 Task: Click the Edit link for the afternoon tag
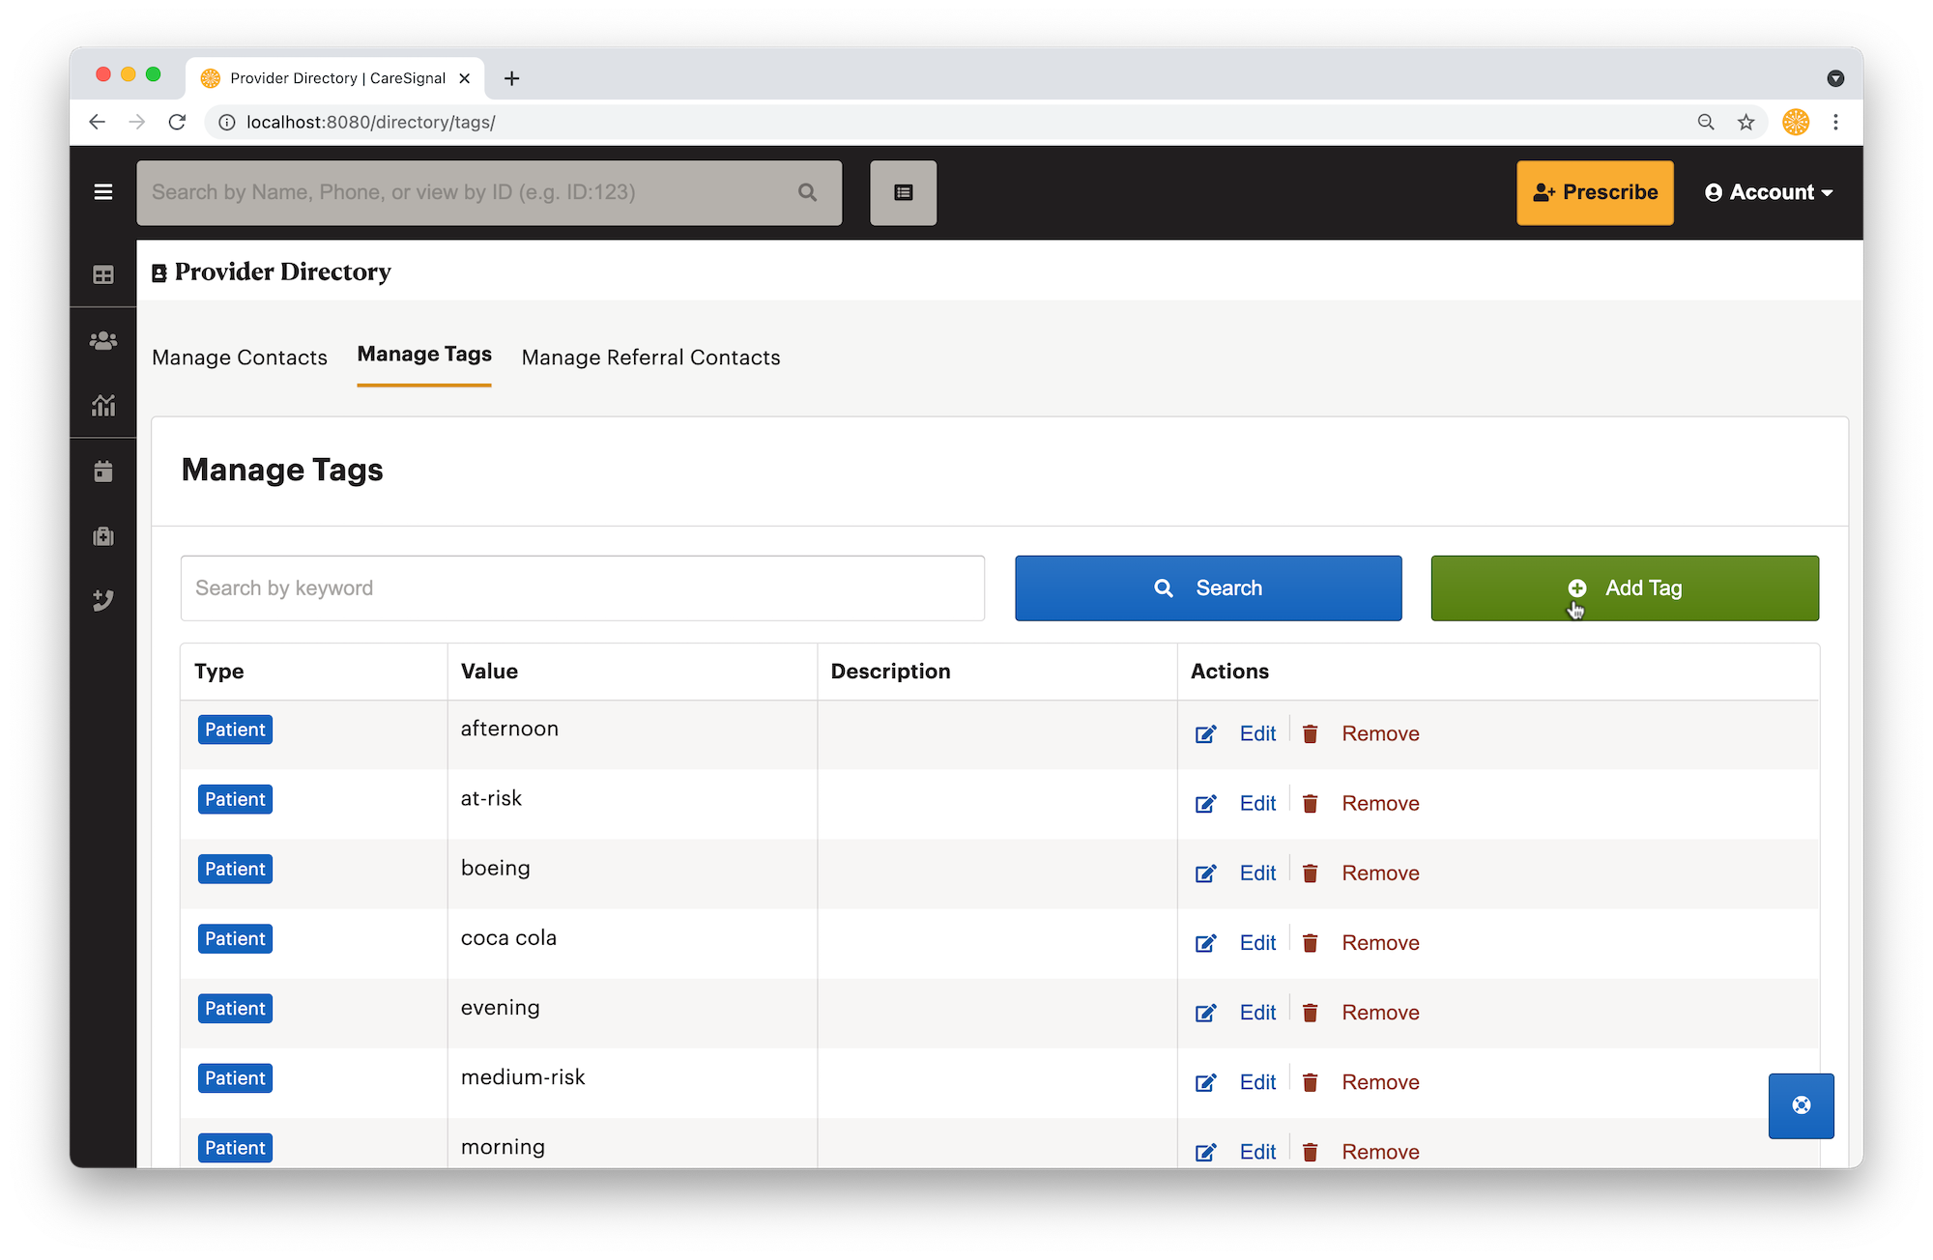pos(1257,734)
